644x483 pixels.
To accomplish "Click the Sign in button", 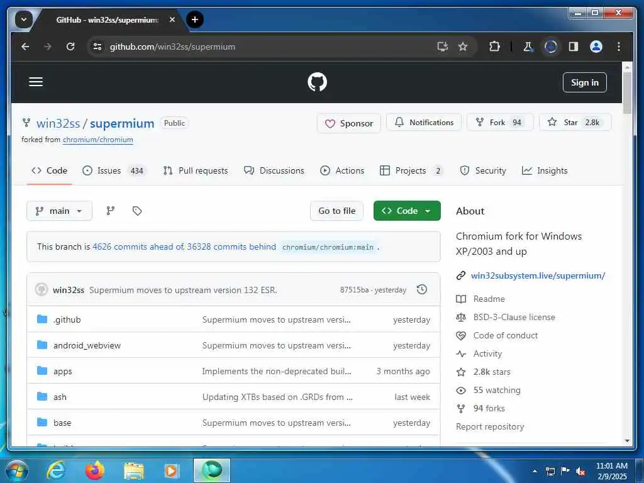I will [x=584, y=82].
